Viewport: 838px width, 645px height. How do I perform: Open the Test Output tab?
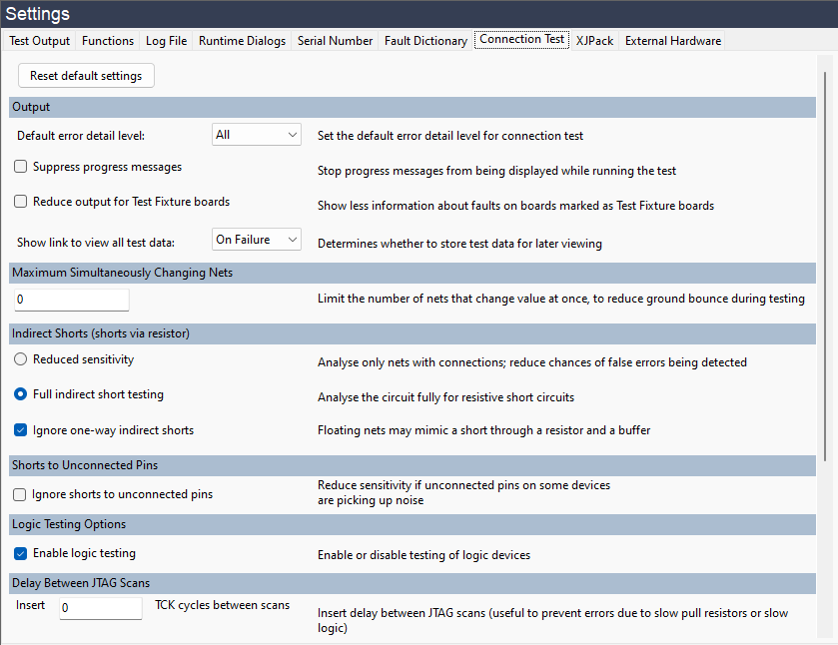[x=40, y=41]
